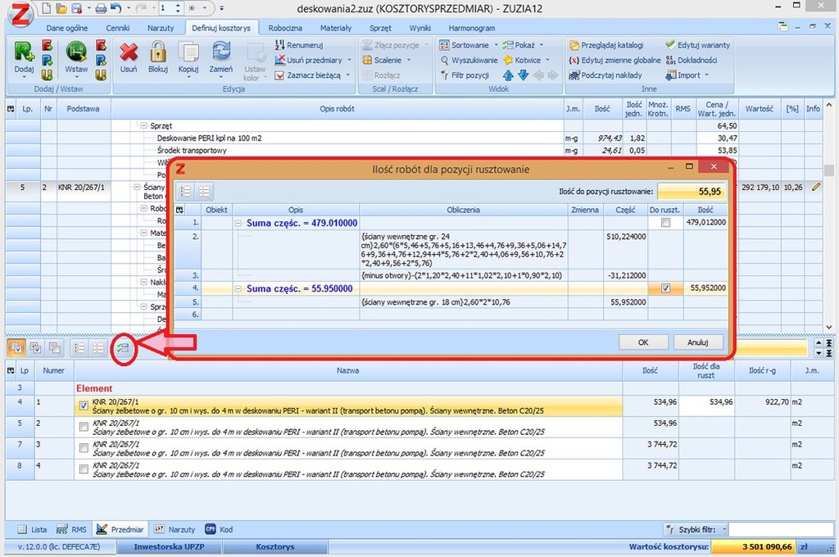
Task: Move position down with blue down arrow
Action: coord(524,75)
